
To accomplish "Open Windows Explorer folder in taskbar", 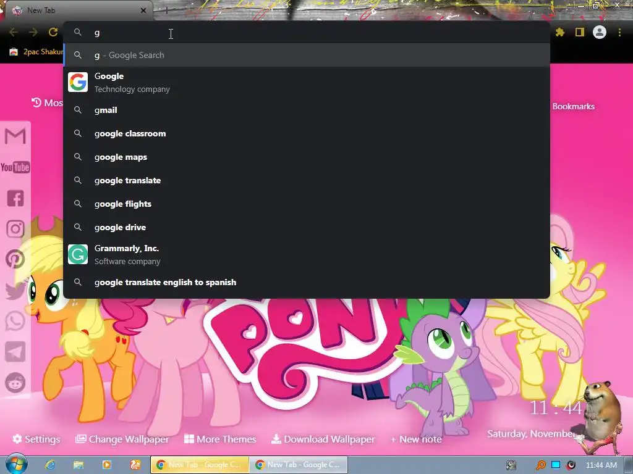I will pyautogui.click(x=79, y=465).
